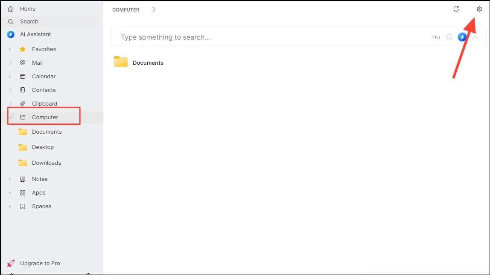This screenshot has width=490, height=275.
Task: Click the Contacts book icon
Action: coord(22,90)
